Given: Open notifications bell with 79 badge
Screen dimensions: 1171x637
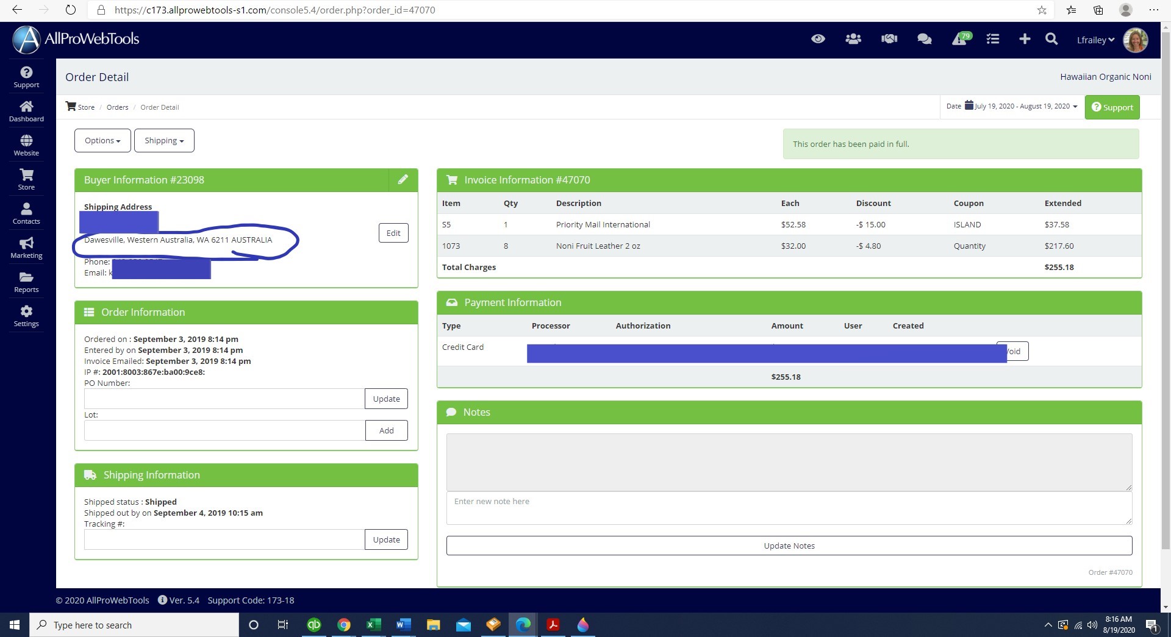Looking at the screenshot, I should click(961, 39).
